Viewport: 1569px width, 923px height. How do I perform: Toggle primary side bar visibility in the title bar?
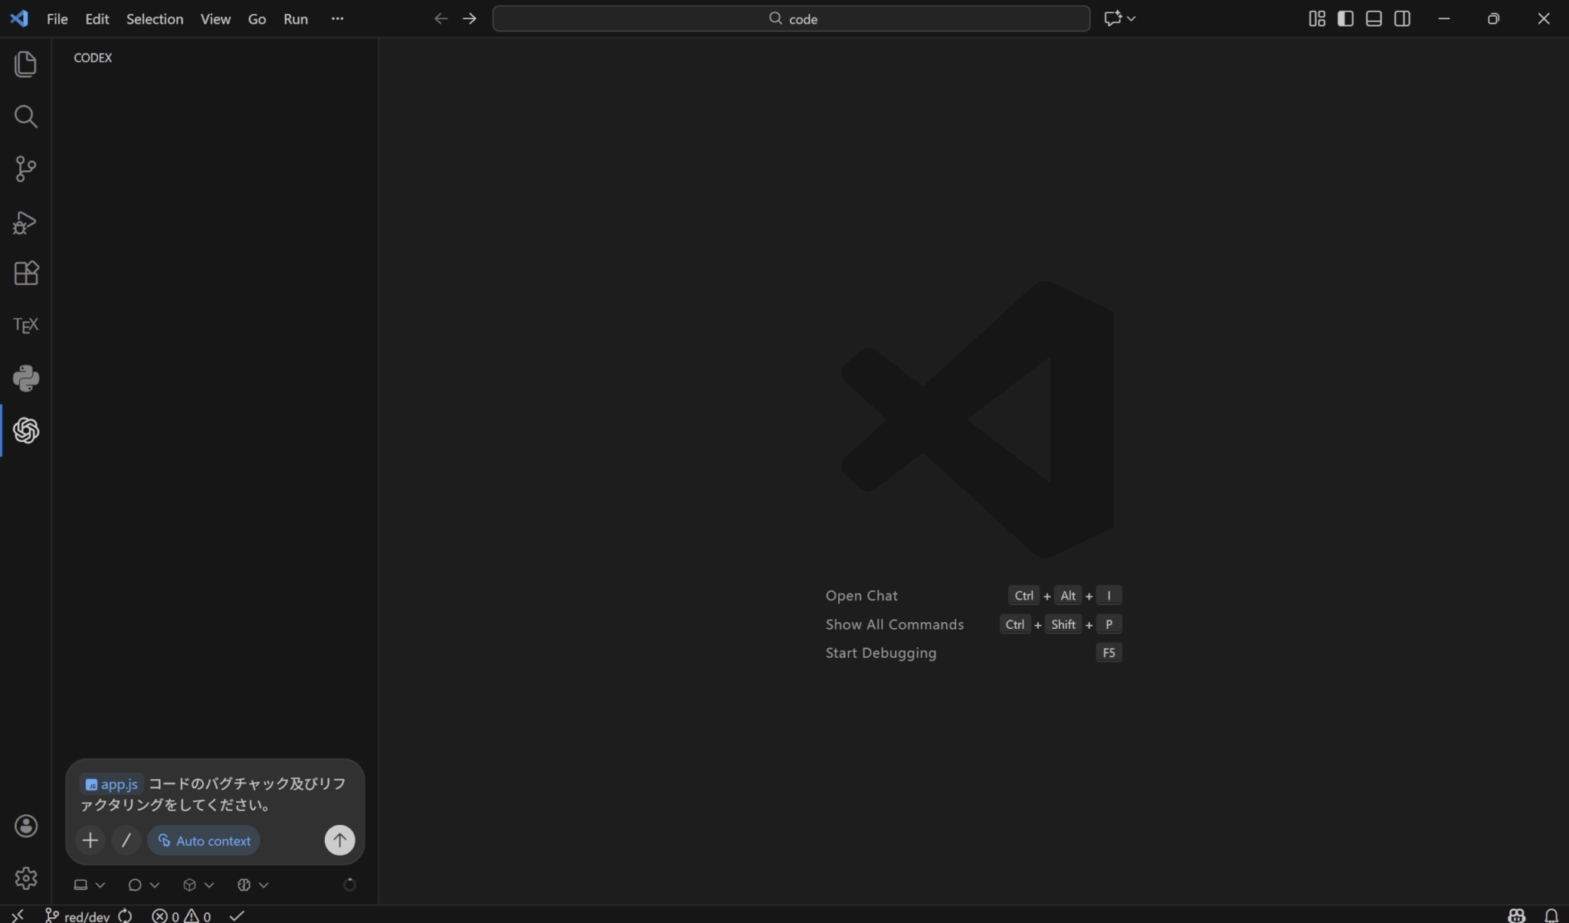[x=1345, y=18]
